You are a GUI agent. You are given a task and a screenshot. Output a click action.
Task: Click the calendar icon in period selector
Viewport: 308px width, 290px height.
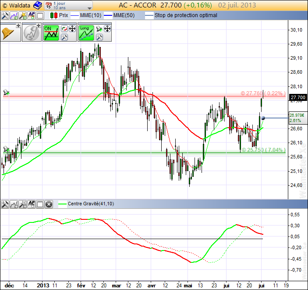click(48, 6)
